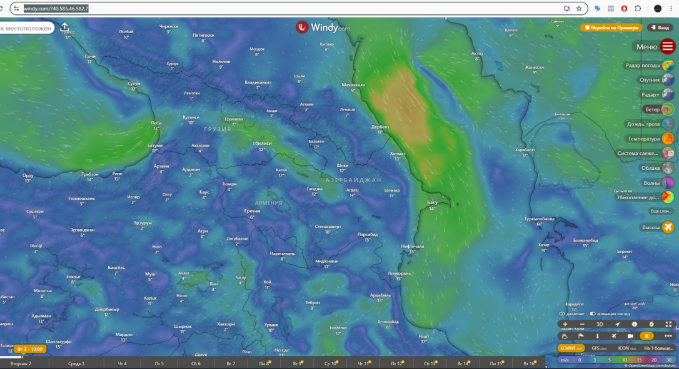Expand the three-dots more options
This screenshot has width=679, height=369.
click(x=668, y=336)
